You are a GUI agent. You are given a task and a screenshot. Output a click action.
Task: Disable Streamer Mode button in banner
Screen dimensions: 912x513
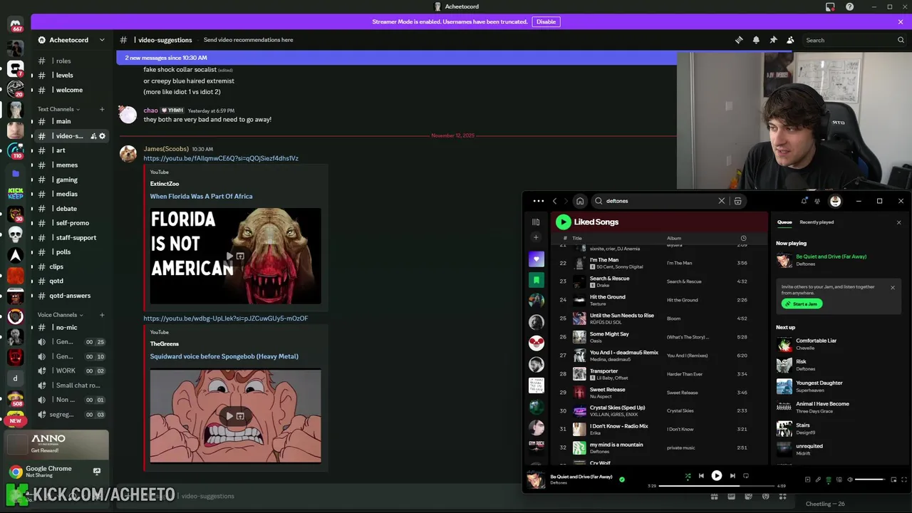coord(546,22)
